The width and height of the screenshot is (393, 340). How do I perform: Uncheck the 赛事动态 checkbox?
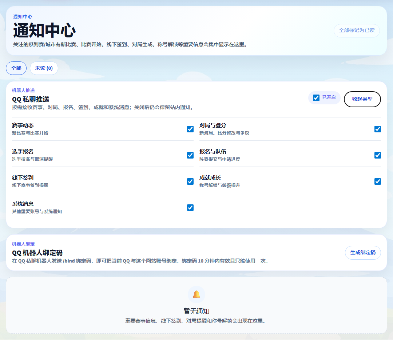tap(190, 129)
